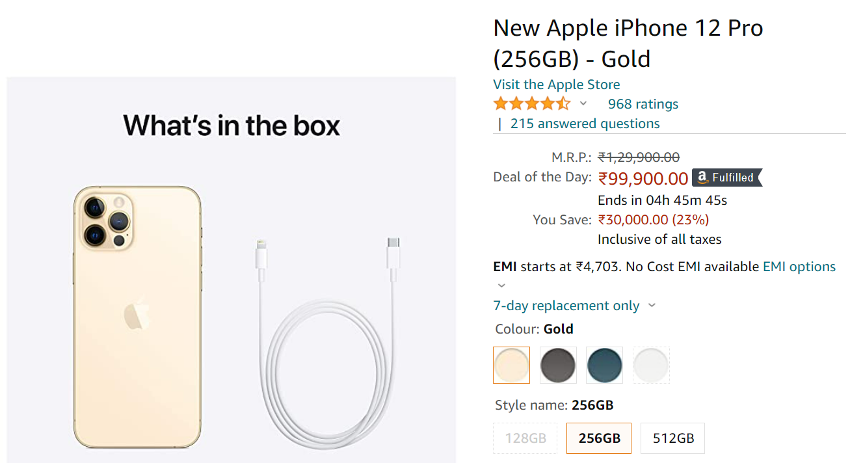Viewport: 863px width, 463px height.
Task: View the 215 answered questions
Action: coord(585,124)
